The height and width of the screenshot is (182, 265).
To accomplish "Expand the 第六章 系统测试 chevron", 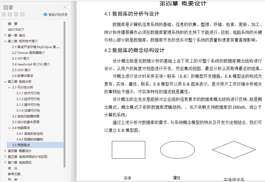I will pos(5,162).
